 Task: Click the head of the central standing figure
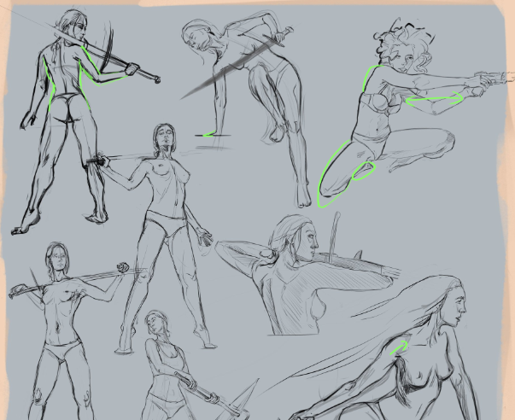click(164, 137)
